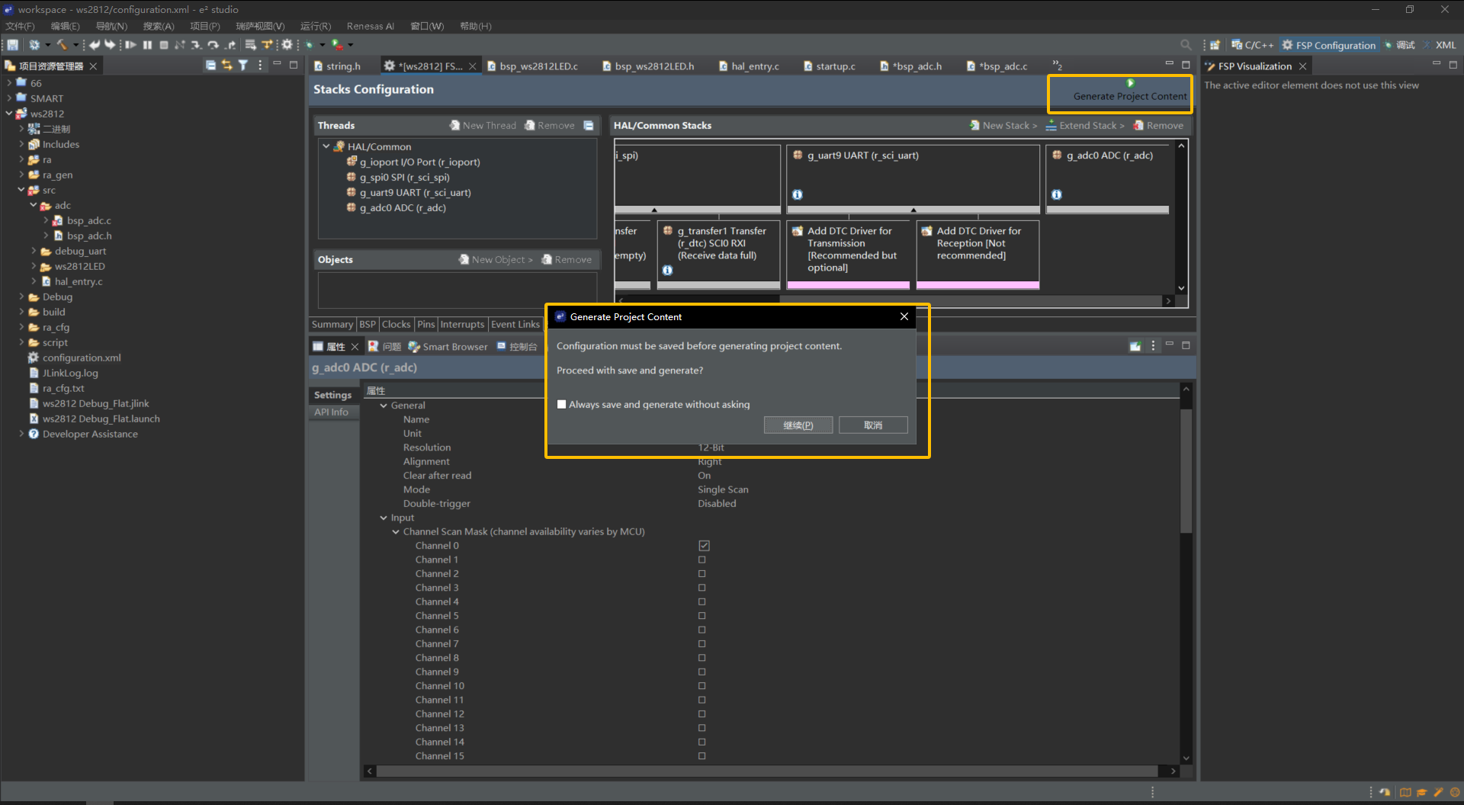1464x805 pixels.
Task: Collapse the ws2812 project node
Action: (x=8, y=114)
